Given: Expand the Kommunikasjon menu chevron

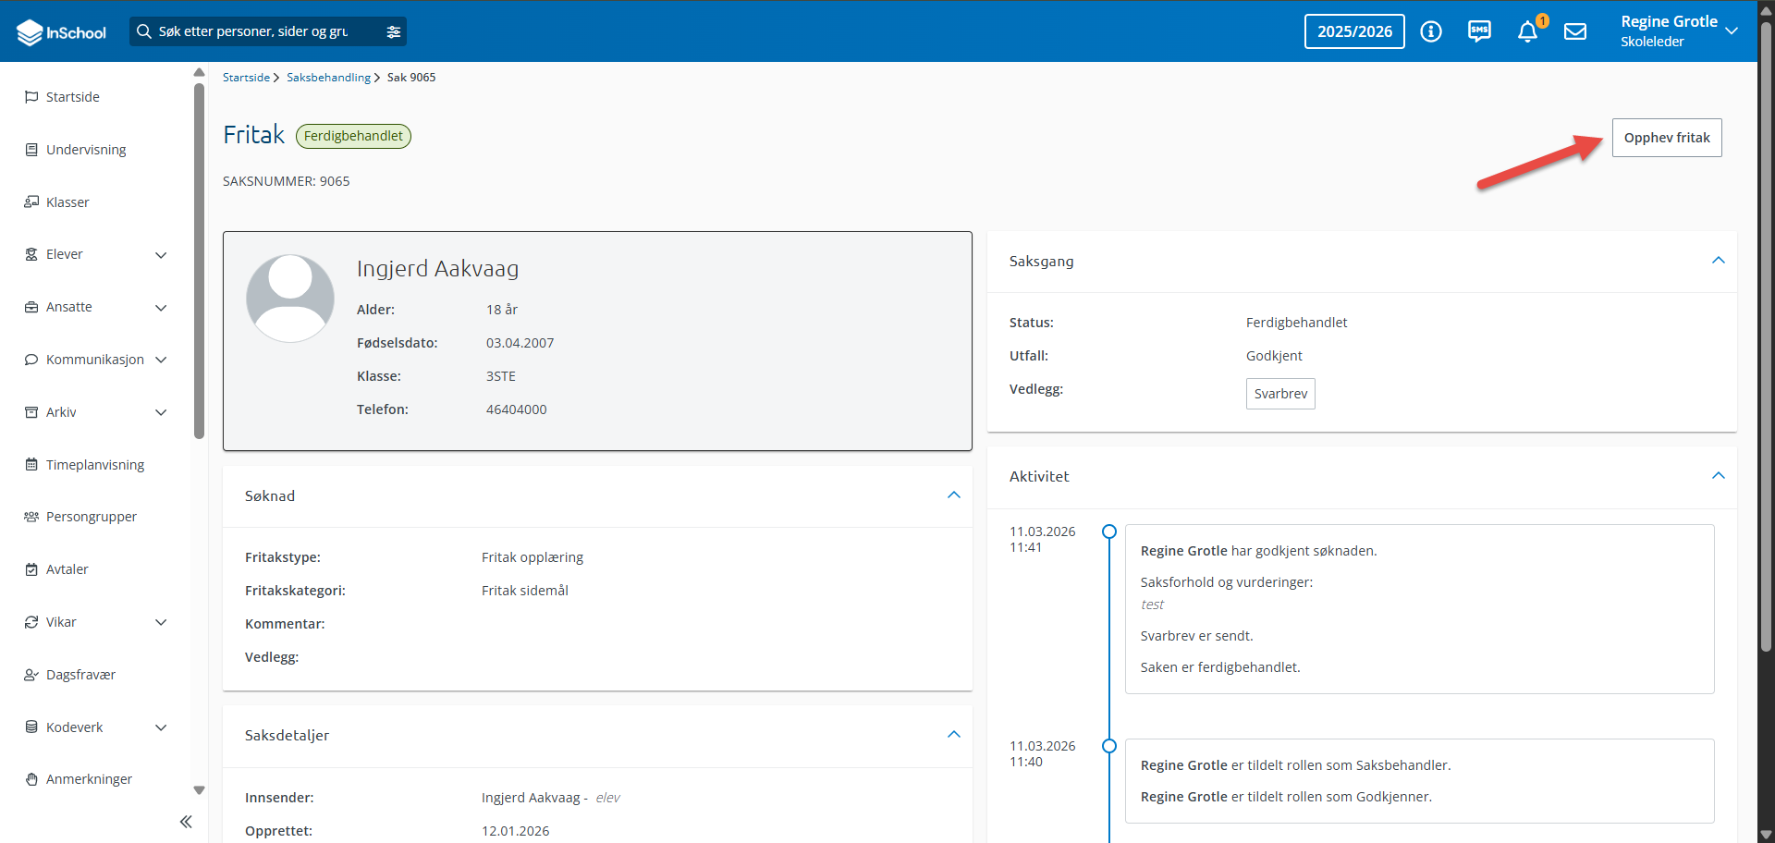Looking at the screenshot, I should tap(161, 360).
